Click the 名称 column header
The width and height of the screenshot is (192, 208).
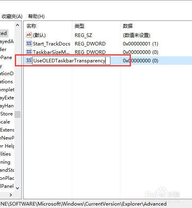pyautogui.click(x=31, y=26)
